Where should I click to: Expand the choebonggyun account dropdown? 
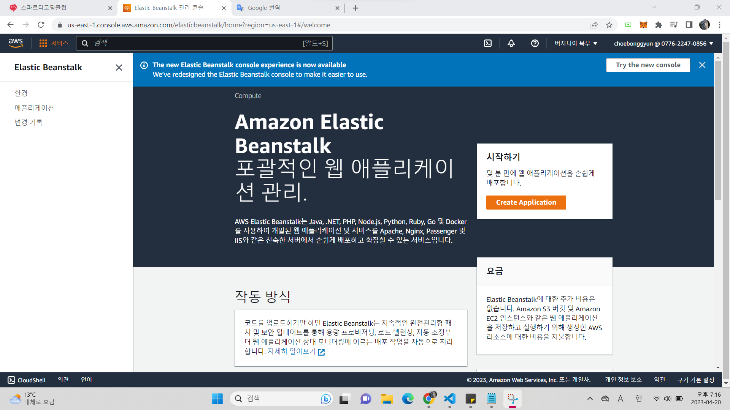tap(663, 44)
